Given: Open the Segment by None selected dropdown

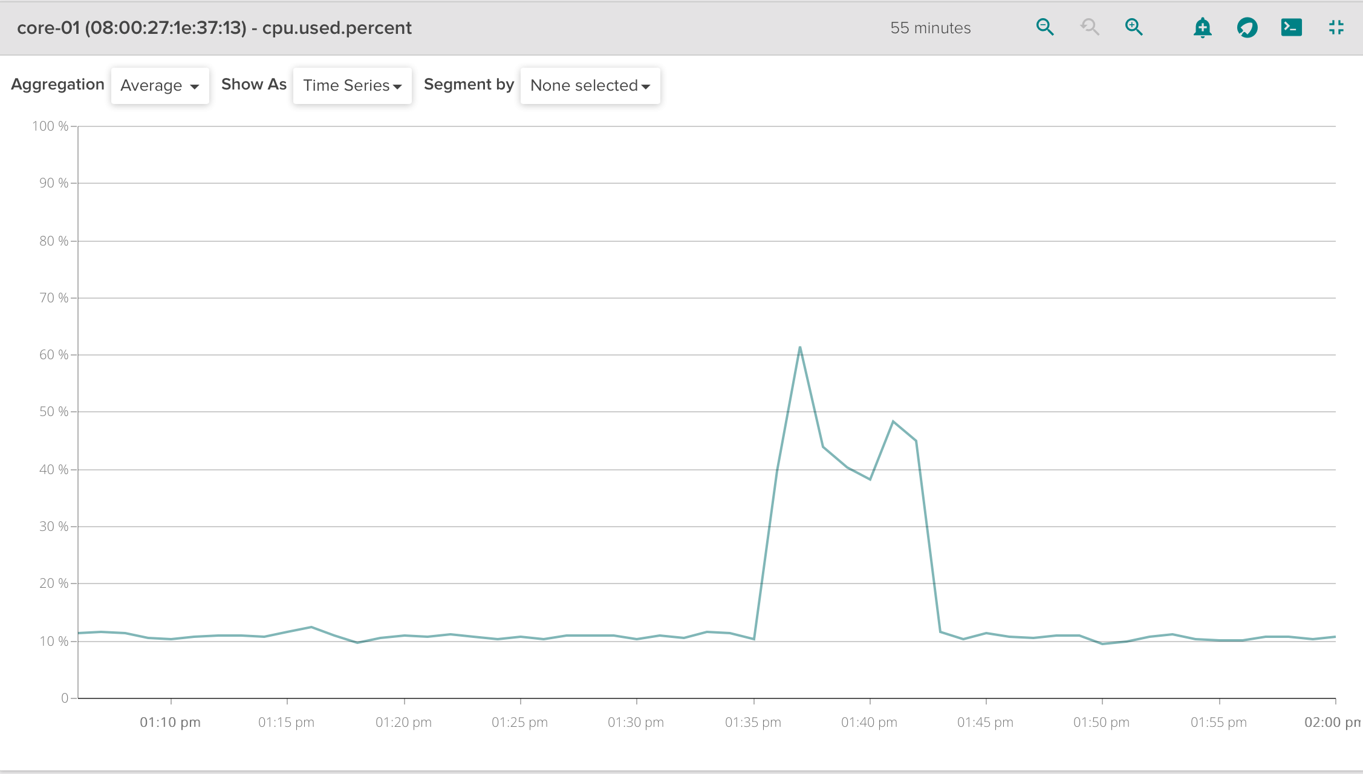Looking at the screenshot, I should point(590,86).
